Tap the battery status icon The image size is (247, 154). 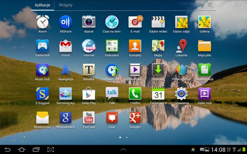click(244, 149)
